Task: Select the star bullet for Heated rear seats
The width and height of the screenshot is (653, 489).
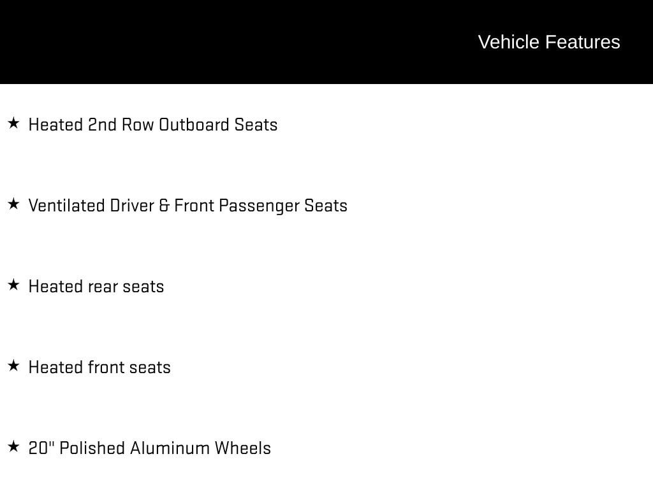Action: tap(13, 285)
